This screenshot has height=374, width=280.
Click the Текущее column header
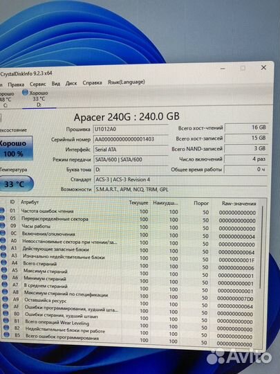point(138,203)
